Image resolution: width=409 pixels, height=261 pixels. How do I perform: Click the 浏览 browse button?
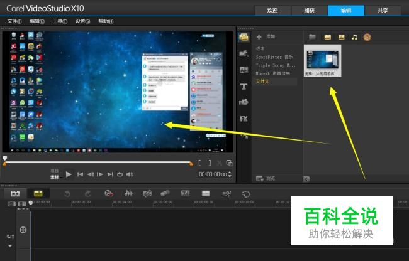pyautogui.click(x=266, y=178)
